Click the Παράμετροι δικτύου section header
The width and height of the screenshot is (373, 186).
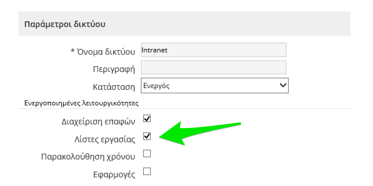coord(65,24)
